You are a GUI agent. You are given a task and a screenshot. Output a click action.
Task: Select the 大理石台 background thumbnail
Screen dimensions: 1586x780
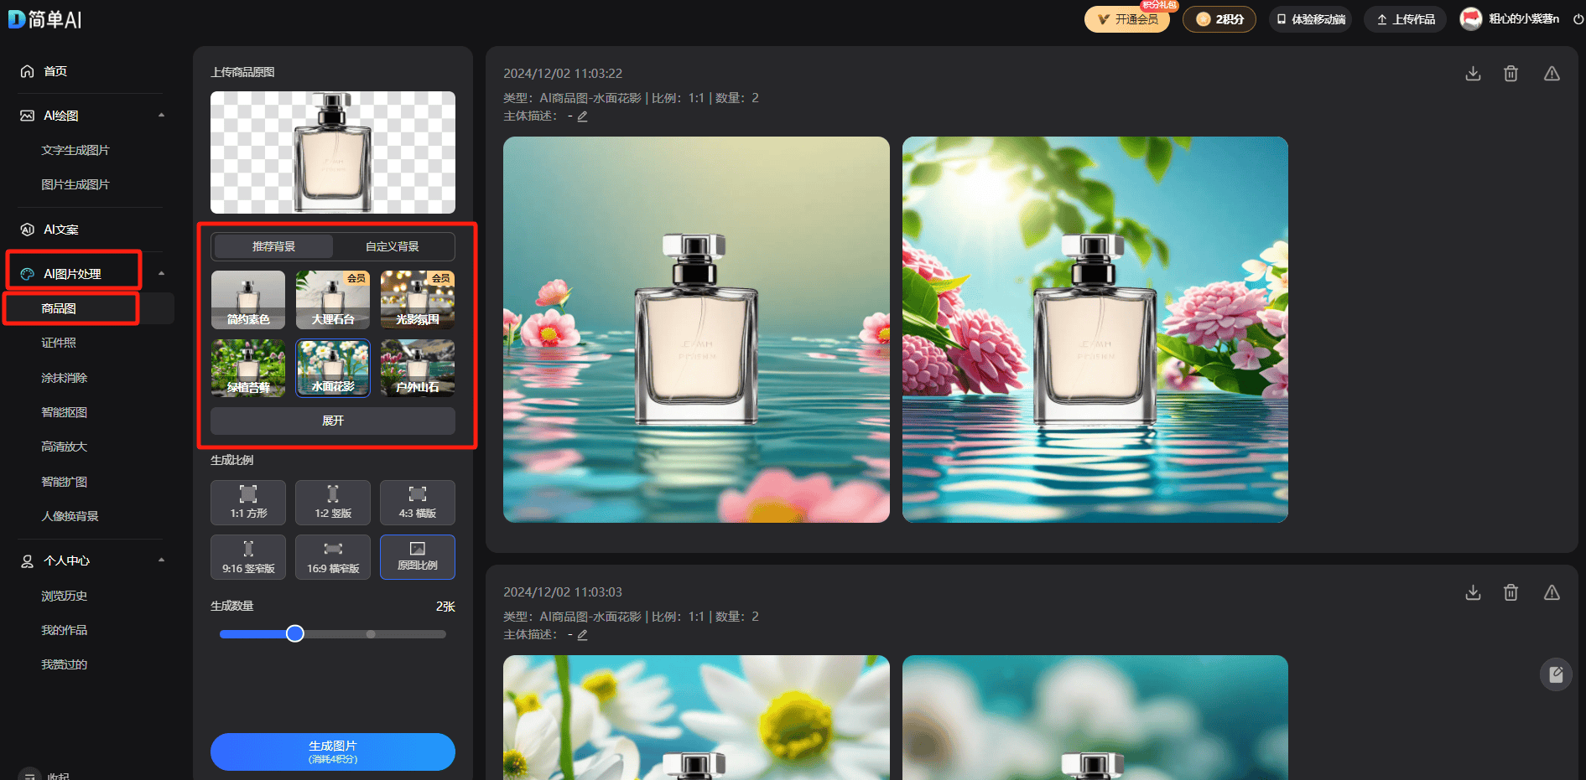tap(333, 300)
